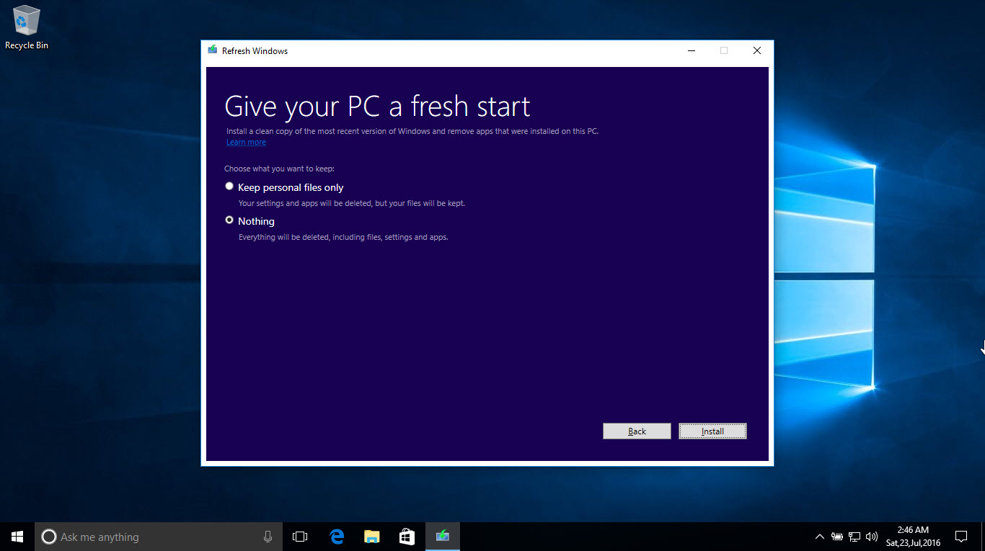Show hidden system tray icons
The image size is (985, 551).
820,537
